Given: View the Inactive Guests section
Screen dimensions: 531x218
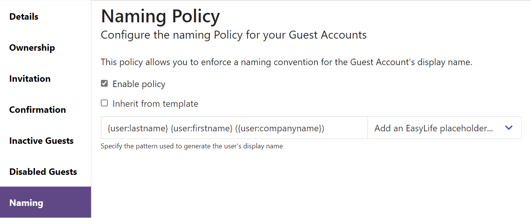Looking at the screenshot, I should point(41,141).
